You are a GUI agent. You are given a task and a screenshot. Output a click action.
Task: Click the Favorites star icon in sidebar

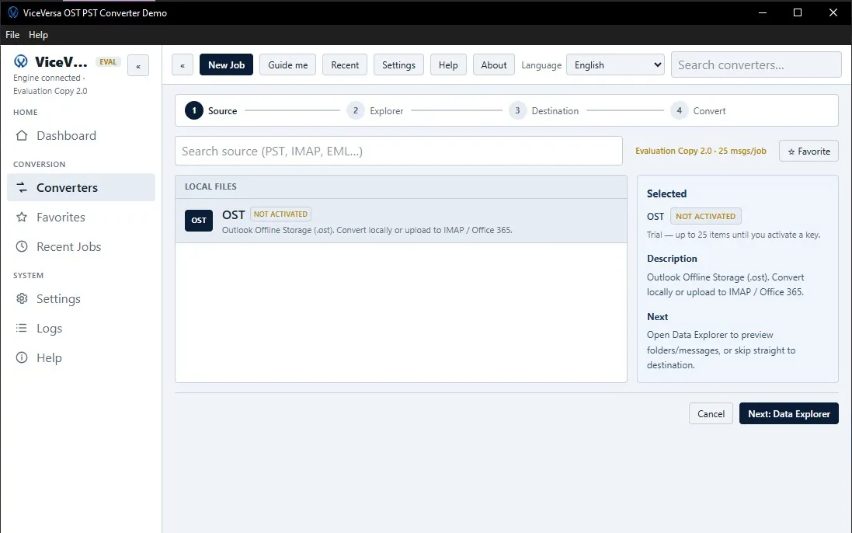[x=22, y=217]
